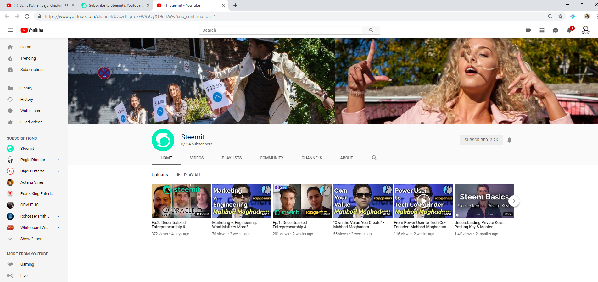Open a new browser tab

[235, 5]
